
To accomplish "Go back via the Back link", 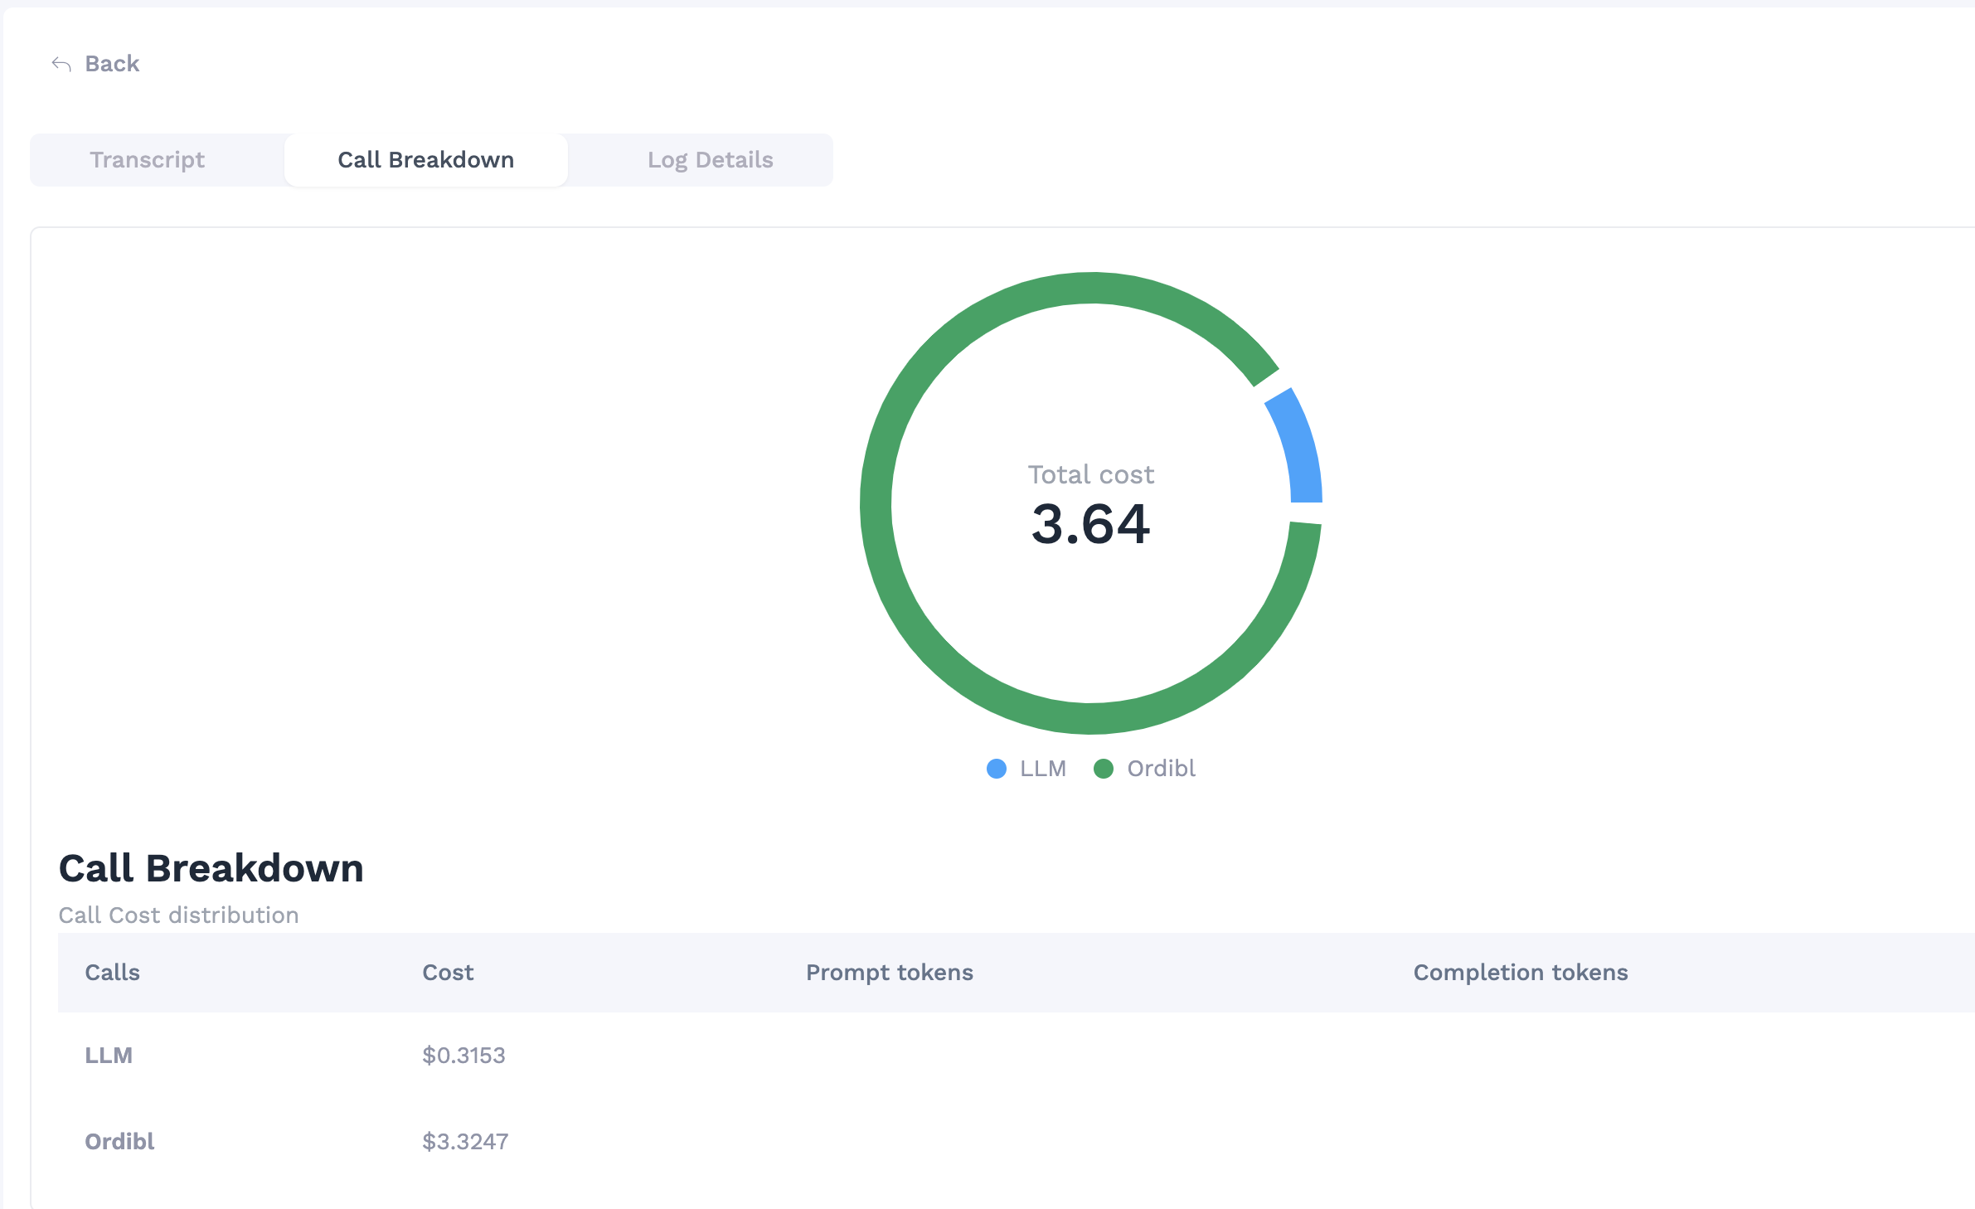I will (x=112, y=64).
